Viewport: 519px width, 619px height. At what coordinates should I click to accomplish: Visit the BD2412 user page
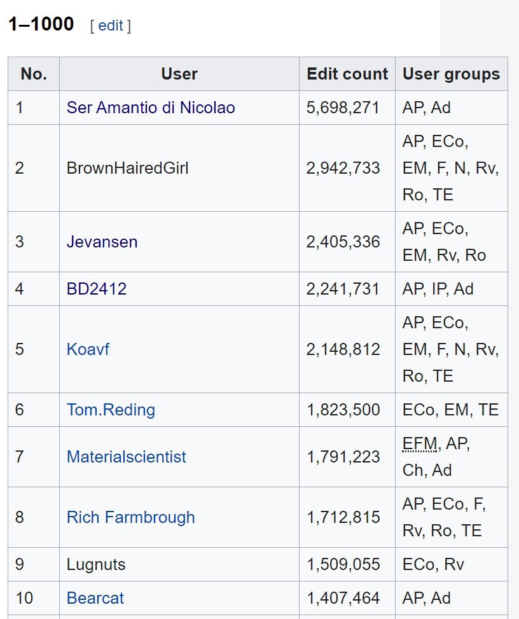[x=96, y=289]
